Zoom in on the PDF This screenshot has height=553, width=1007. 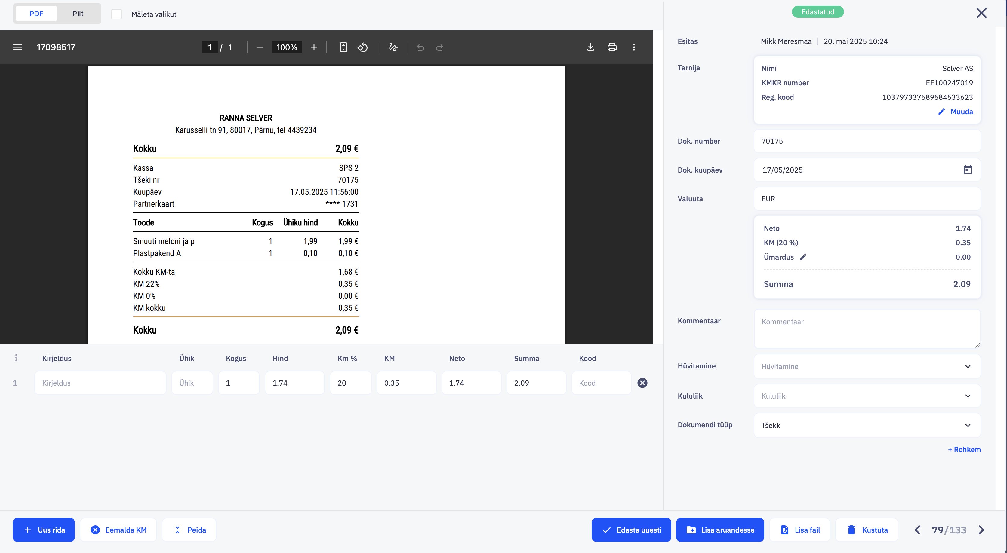pyautogui.click(x=314, y=47)
